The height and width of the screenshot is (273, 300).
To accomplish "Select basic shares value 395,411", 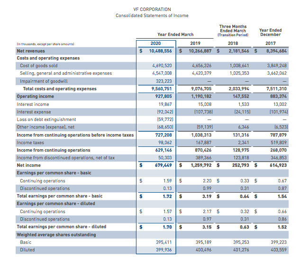I will (x=164, y=242).
